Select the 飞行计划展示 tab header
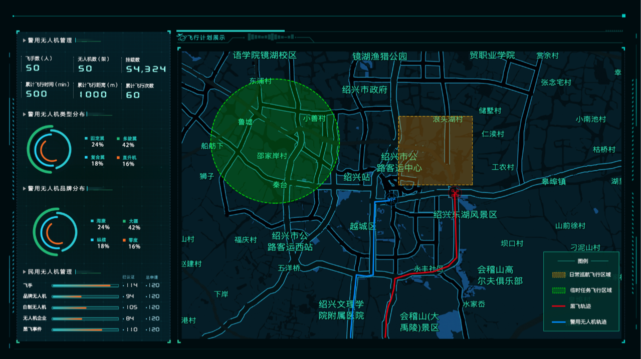This screenshot has width=641, height=359. (x=205, y=38)
